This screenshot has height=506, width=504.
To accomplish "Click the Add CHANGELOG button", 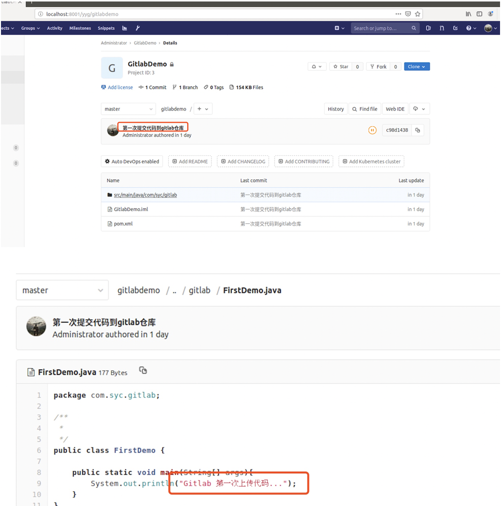I will (x=243, y=161).
